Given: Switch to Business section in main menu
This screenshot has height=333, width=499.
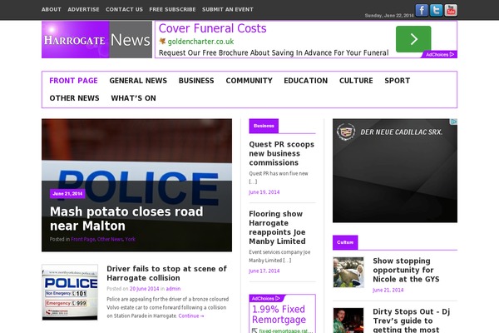Looking at the screenshot, I should (x=196, y=81).
